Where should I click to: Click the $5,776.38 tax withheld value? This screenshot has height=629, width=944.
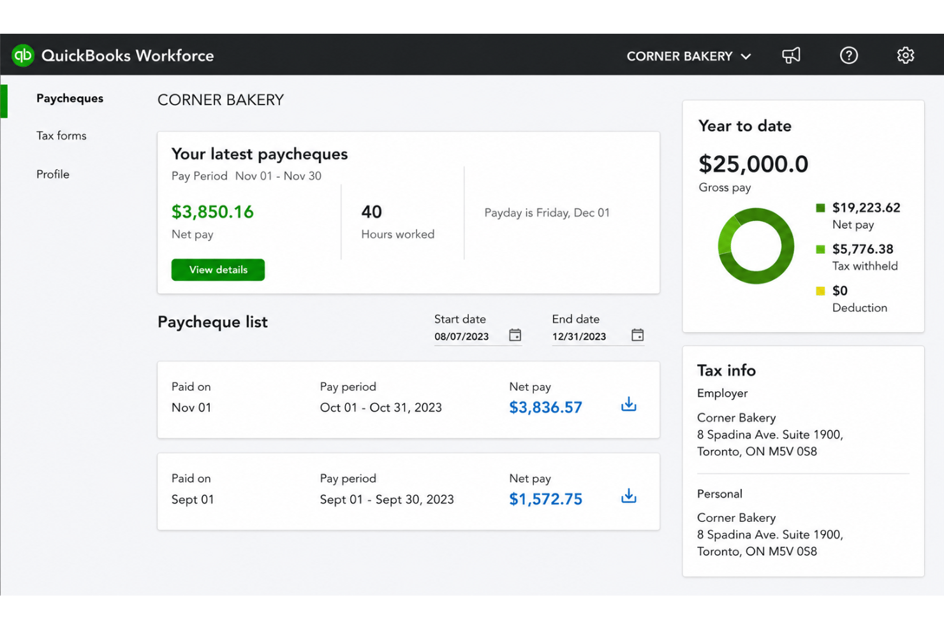click(862, 249)
